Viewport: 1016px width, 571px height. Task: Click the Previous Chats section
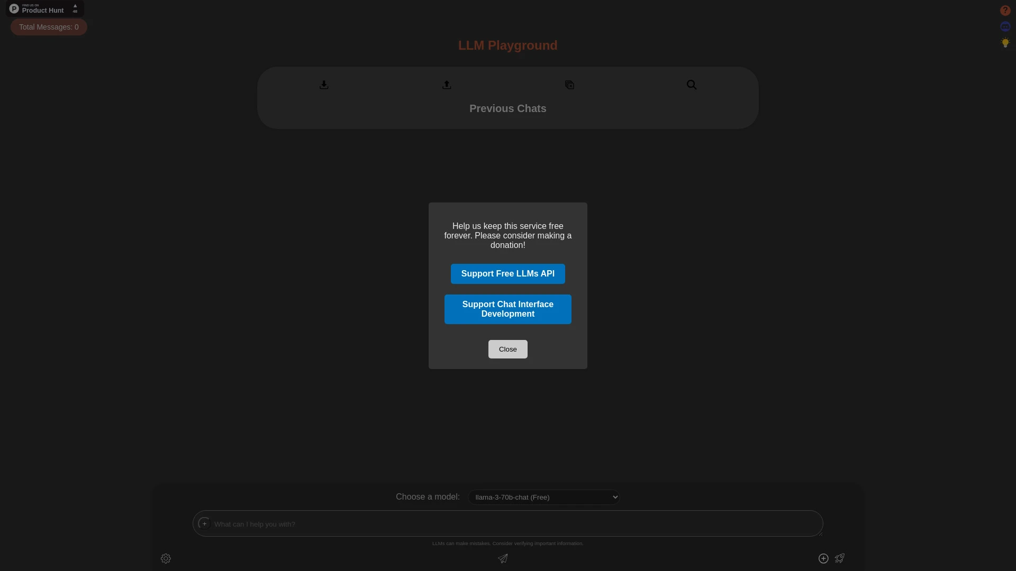coord(507,108)
